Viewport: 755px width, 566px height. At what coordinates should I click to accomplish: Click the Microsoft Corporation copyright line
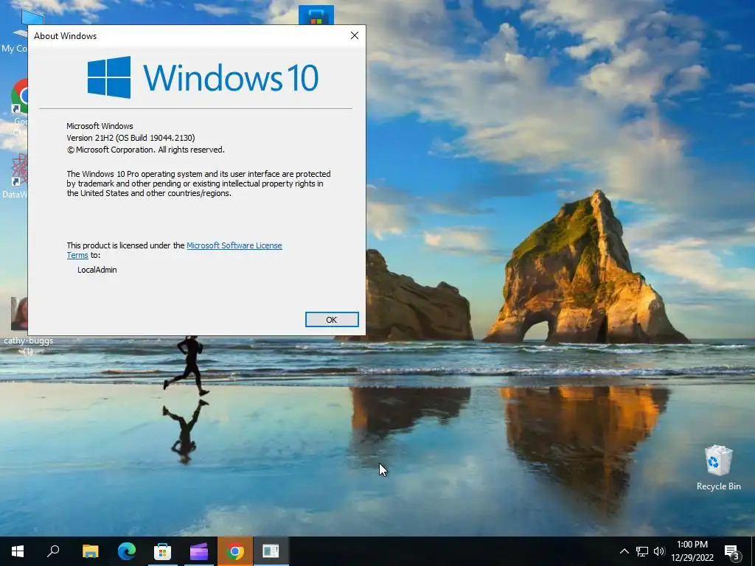(145, 150)
